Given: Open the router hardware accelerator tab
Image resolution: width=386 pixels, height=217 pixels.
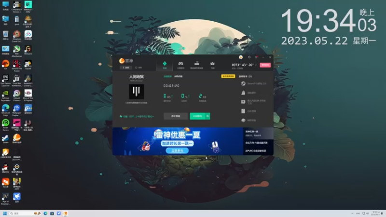Looking at the screenshot, I should tap(197, 65).
